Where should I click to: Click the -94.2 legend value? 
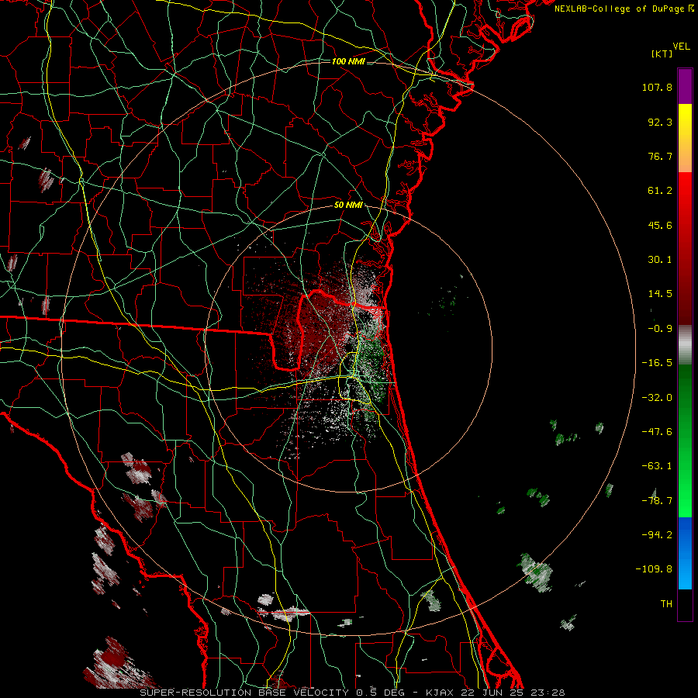(657, 535)
